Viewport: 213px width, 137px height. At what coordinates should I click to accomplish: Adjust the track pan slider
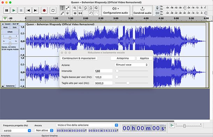click(10, 44)
